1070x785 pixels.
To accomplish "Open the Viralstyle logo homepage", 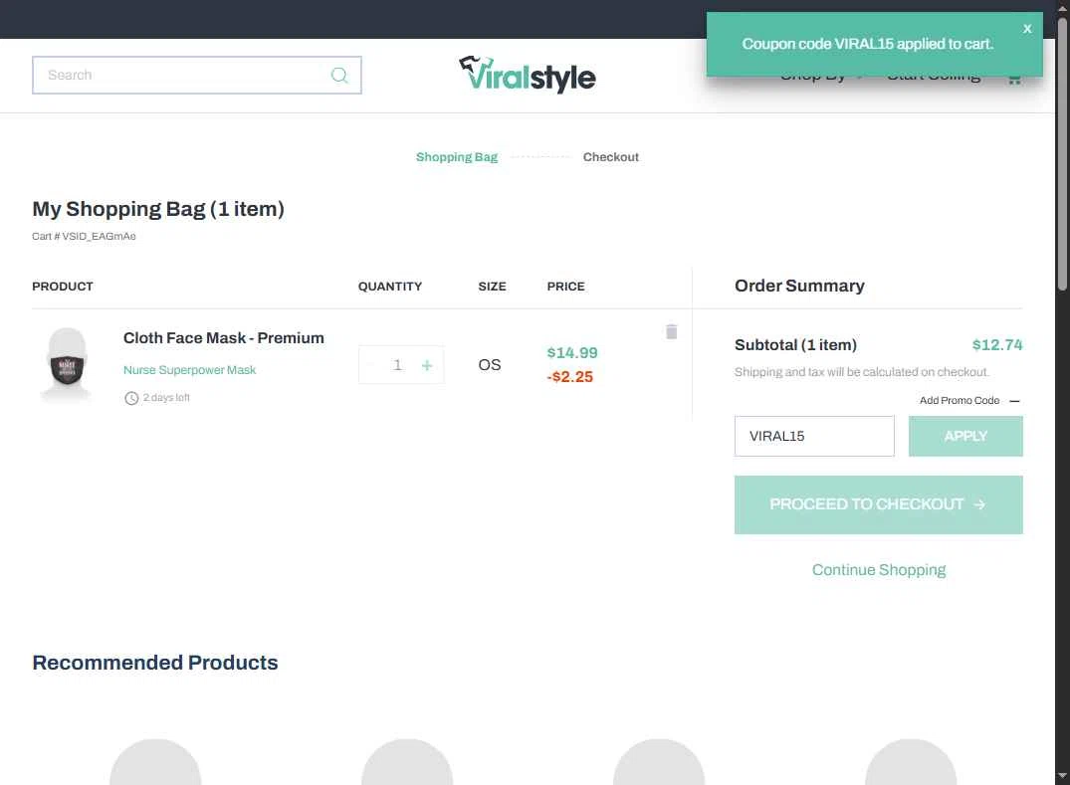I will click(x=527, y=75).
